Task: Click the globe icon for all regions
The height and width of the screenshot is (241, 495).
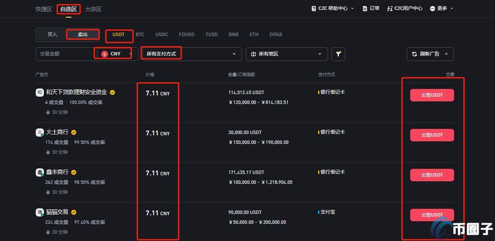Action: 253,54
